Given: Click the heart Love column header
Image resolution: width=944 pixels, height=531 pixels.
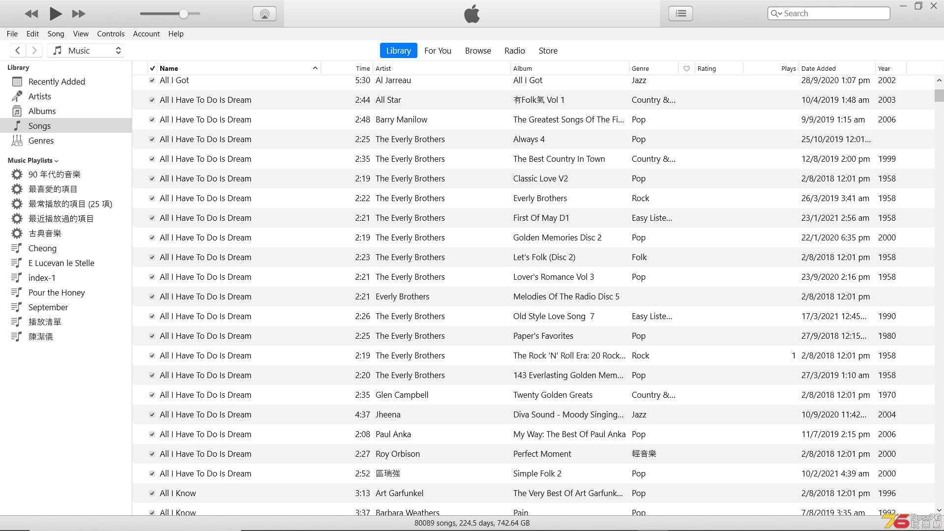Looking at the screenshot, I should (686, 68).
